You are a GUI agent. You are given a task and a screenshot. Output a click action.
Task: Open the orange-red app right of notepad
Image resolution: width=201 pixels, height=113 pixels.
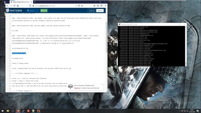click(39, 111)
